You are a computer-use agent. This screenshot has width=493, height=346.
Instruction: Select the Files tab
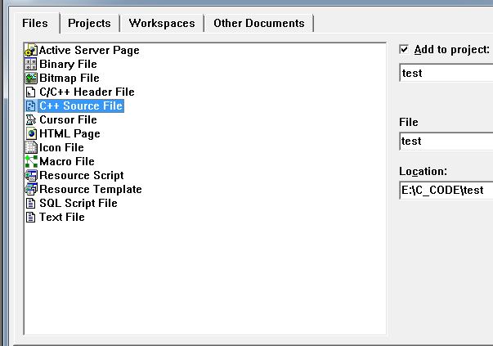point(35,23)
